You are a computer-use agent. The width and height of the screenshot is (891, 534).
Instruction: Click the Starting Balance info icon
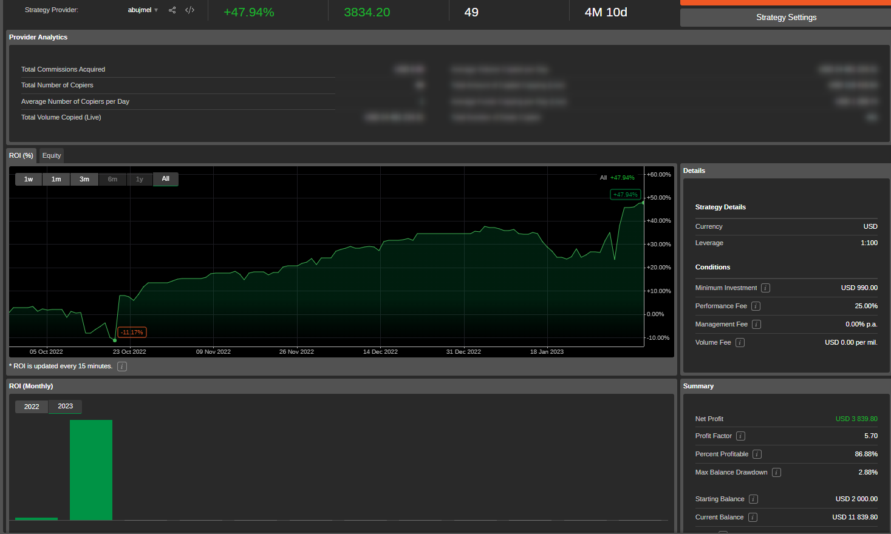coord(753,499)
